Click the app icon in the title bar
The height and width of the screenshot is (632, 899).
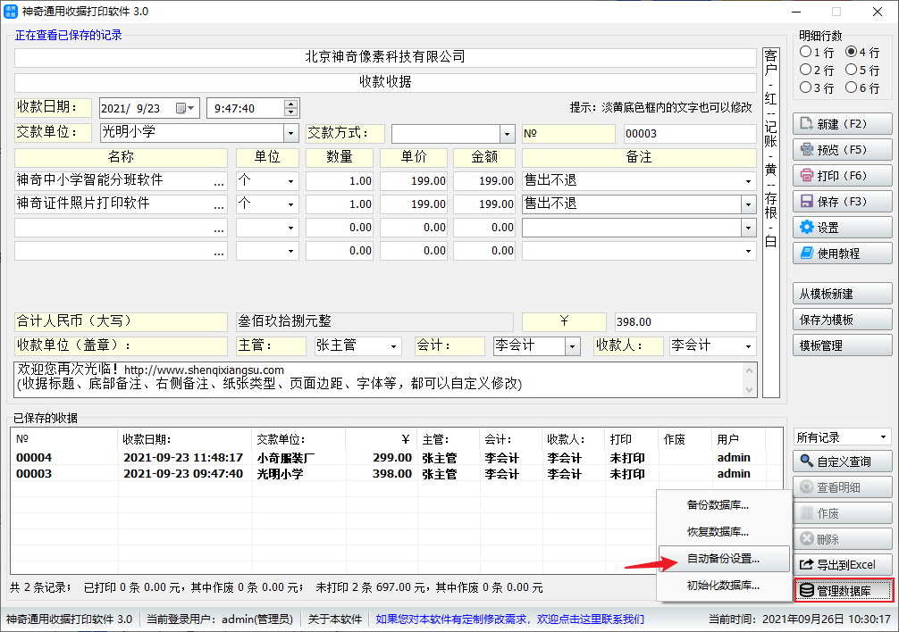[x=11, y=11]
